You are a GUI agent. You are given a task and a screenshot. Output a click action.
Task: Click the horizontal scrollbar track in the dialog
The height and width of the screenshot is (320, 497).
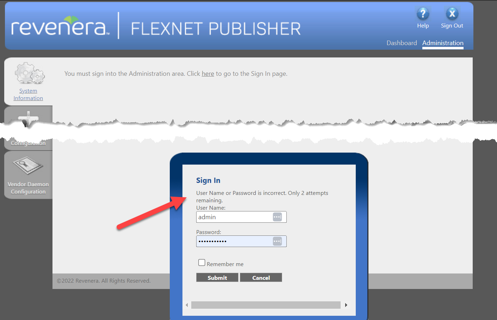click(266, 305)
